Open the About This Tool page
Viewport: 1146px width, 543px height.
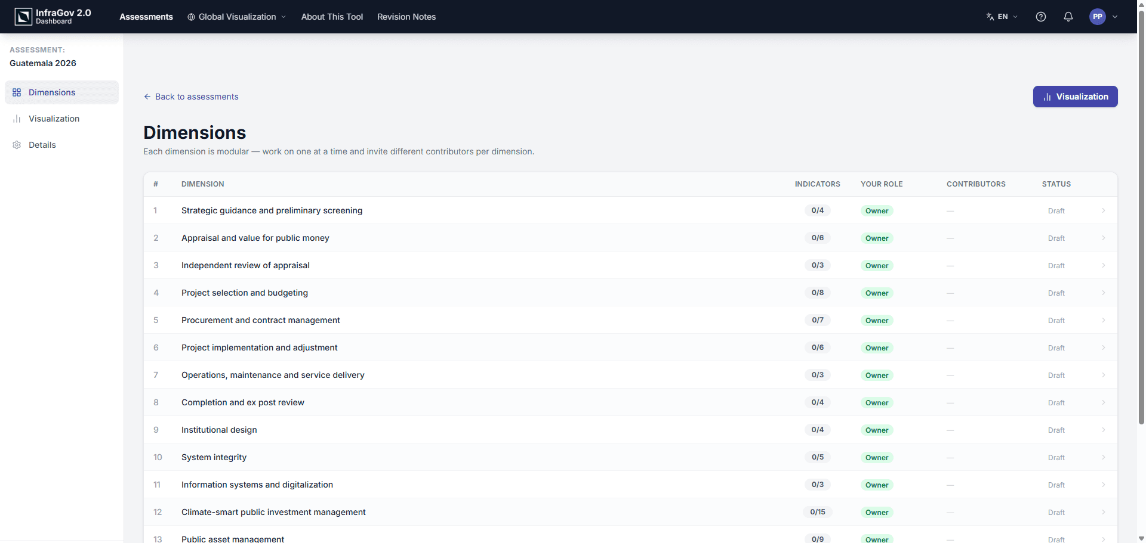click(332, 17)
